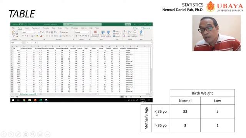Click the Name Box in Excel
Viewport: 246px width, 138px height.
[16, 43]
